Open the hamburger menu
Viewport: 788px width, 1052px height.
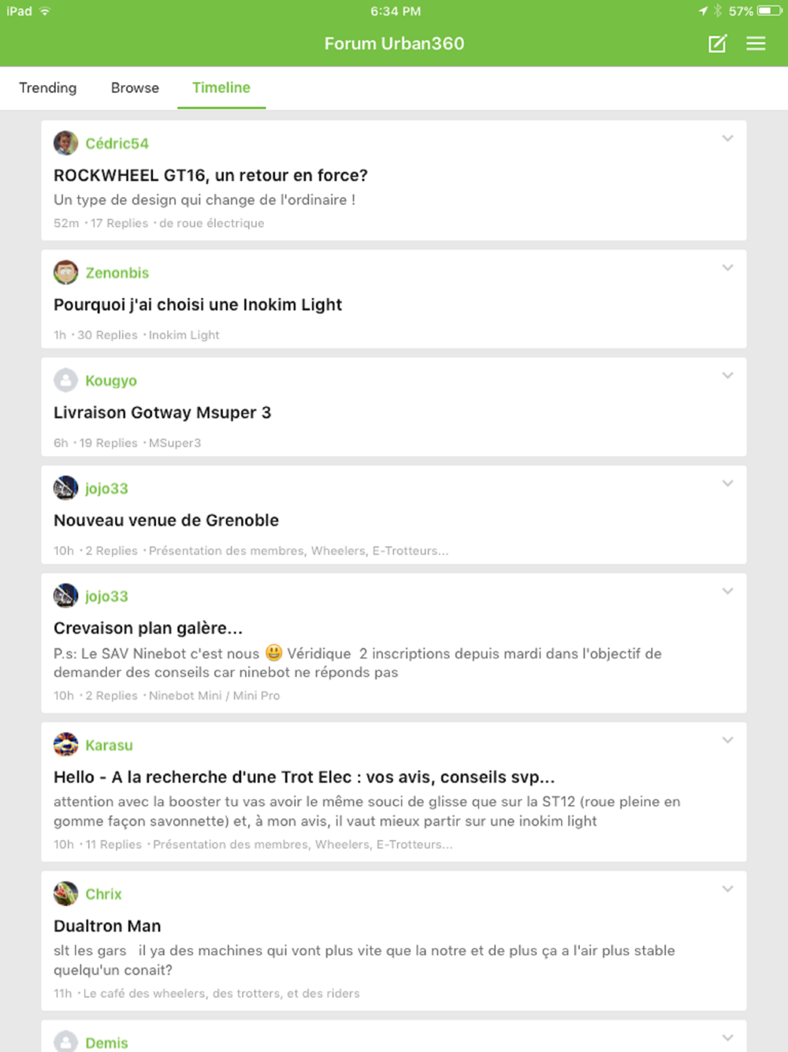(x=756, y=44)
